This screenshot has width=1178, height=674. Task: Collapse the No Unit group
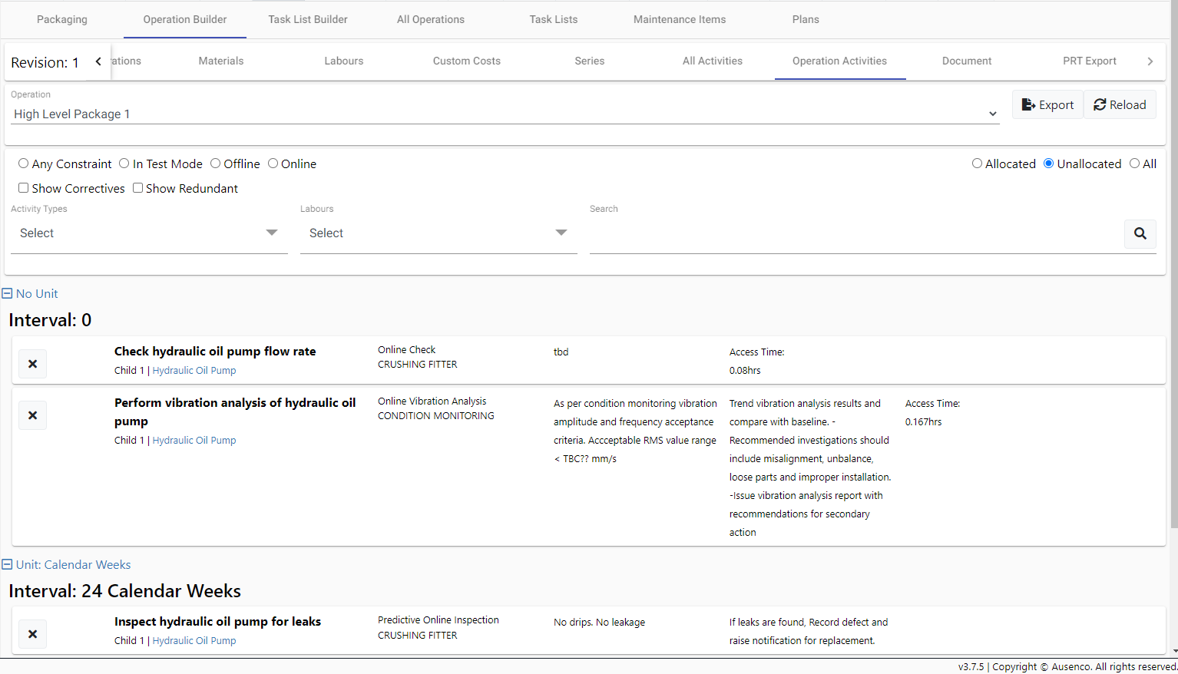pos(8,294)
